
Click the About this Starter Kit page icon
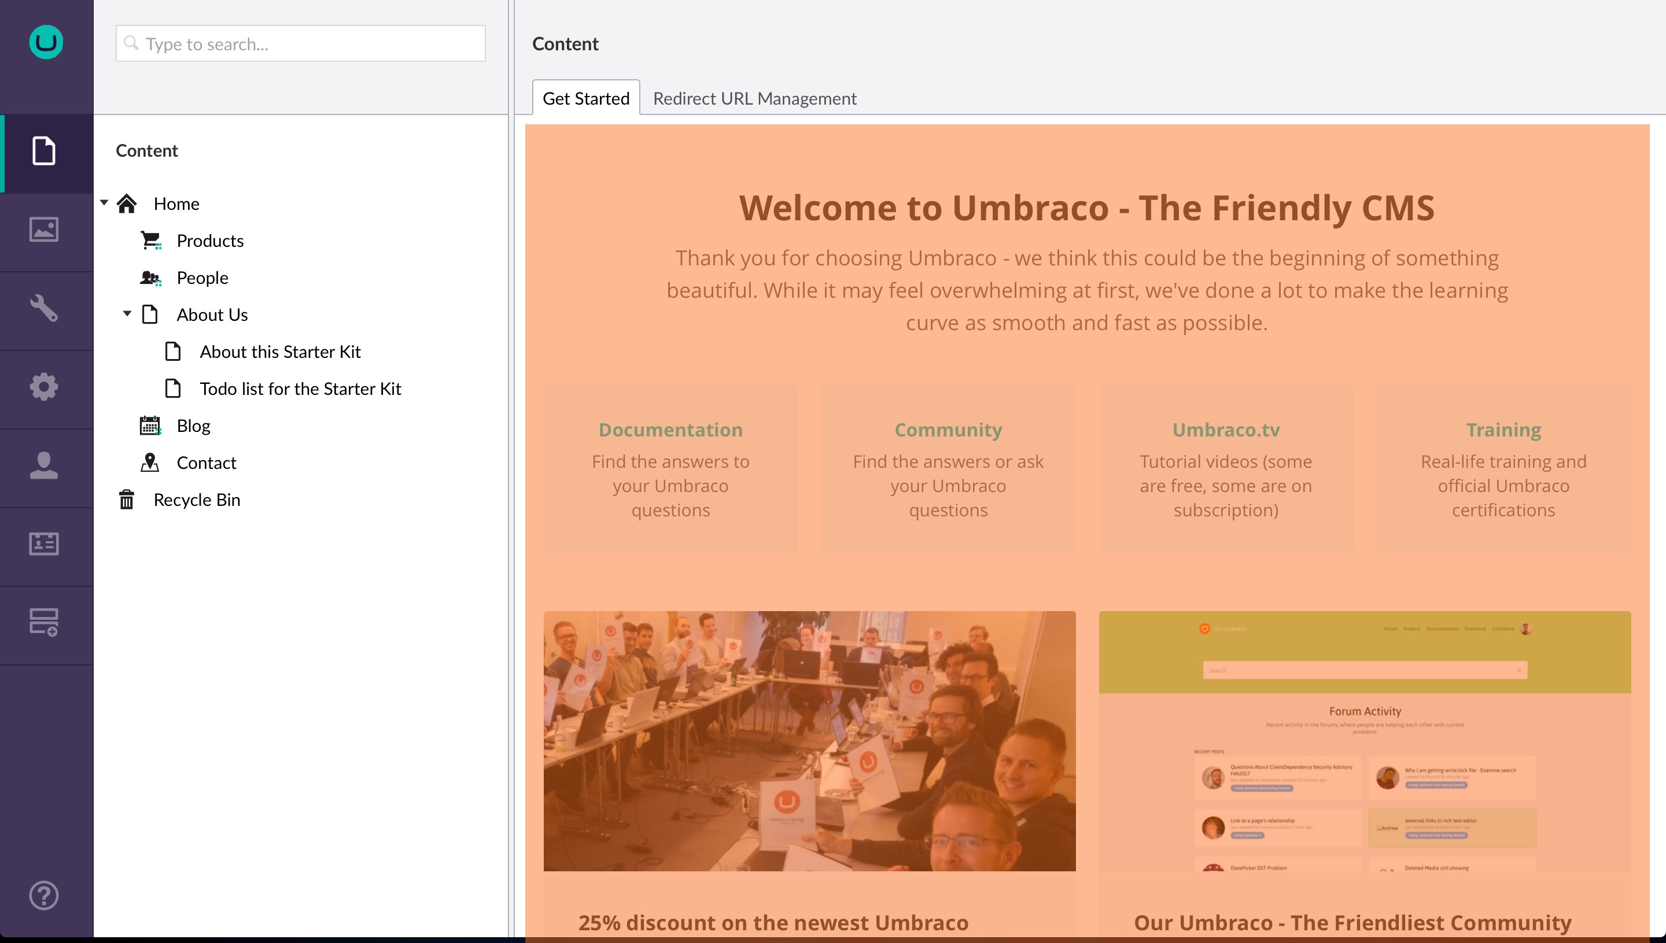click(173, 351)
